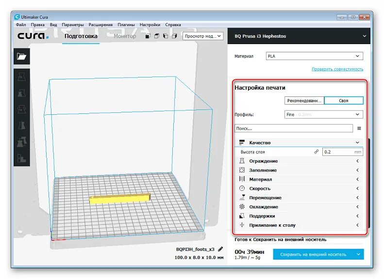Click the Скорость clock icon
Image resolution: width=384 pixels, height=279 pixels.
tap(242, 188)
